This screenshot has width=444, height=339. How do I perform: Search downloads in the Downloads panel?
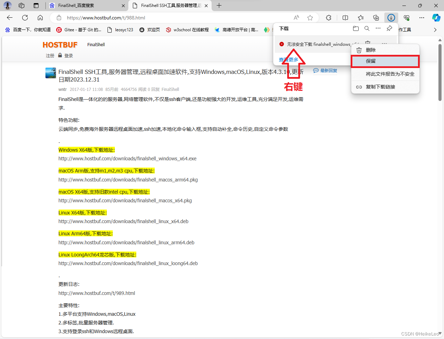(x=367, y=28)
